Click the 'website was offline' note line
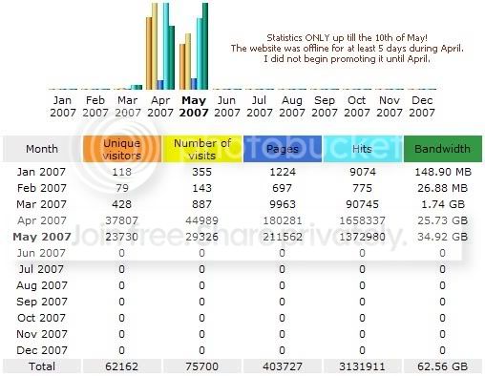The width and height of the screenshot is (485, 376). click(347, 49)
